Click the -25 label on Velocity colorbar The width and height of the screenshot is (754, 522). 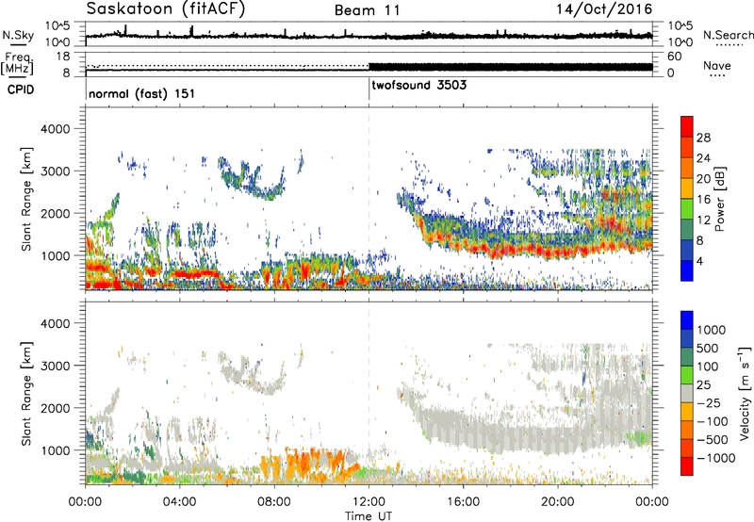click(x=709, y=402)
